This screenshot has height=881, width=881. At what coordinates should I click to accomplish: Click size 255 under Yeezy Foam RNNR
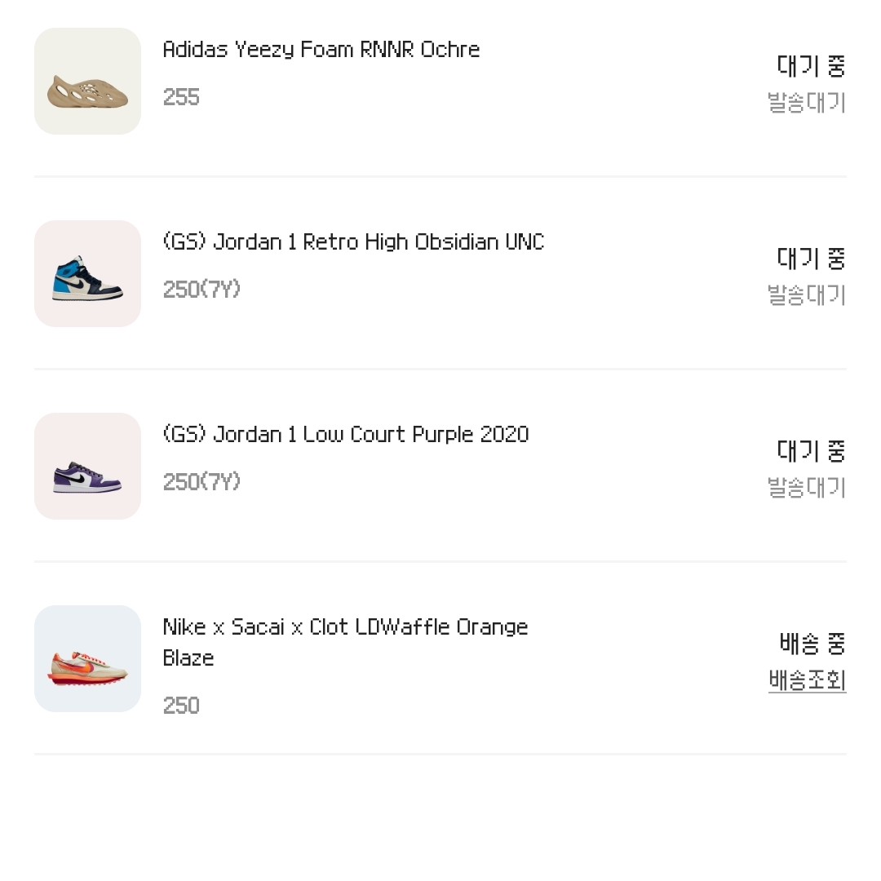181,97
